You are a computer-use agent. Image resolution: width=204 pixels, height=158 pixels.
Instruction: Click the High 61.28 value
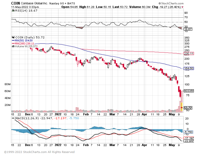tap(87, 7)
